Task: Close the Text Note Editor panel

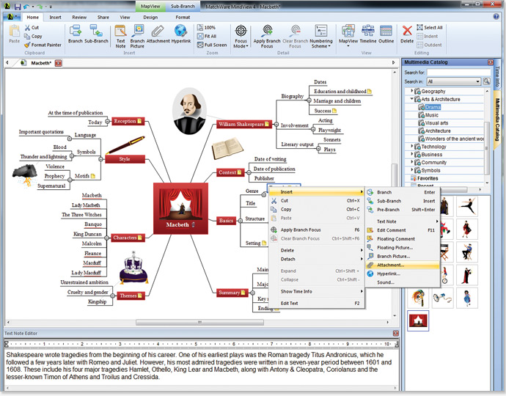Action: 396,333
